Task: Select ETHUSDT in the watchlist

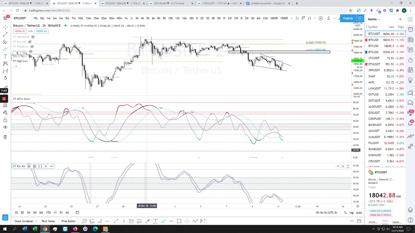Action: point(385,64)
